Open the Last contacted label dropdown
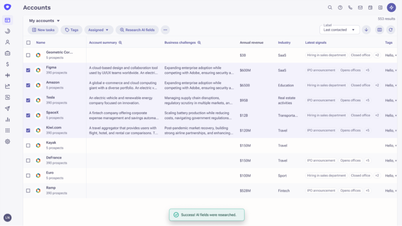The height and width of the screenshot is (226, 402). pyautogui.click(x=340, y=30)
